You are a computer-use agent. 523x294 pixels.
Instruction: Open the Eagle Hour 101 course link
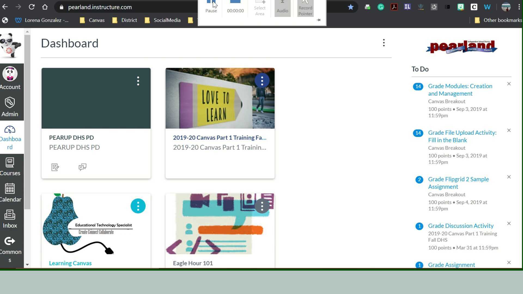[193, 263]
